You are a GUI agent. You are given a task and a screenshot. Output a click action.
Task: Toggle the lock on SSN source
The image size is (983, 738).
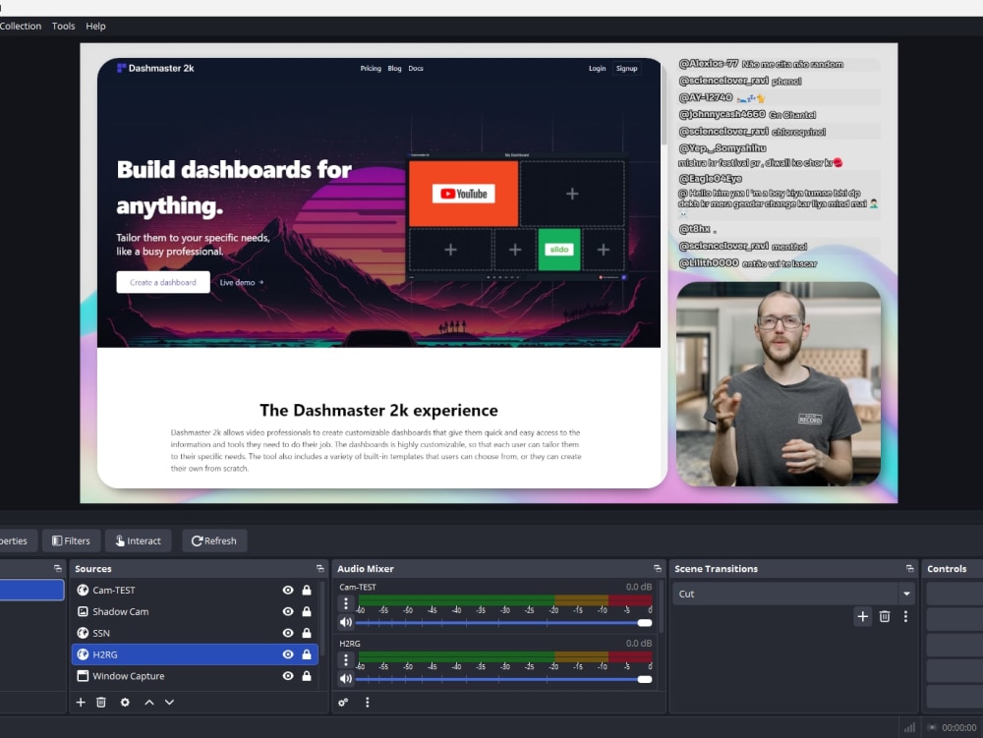pos(307,633)
